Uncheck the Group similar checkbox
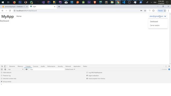 click(x=2, y=82)
